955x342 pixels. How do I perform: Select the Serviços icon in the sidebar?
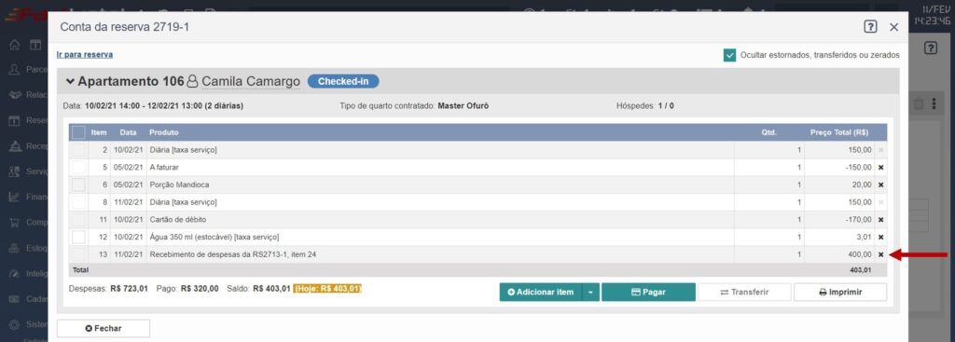[x=15, y=171]
